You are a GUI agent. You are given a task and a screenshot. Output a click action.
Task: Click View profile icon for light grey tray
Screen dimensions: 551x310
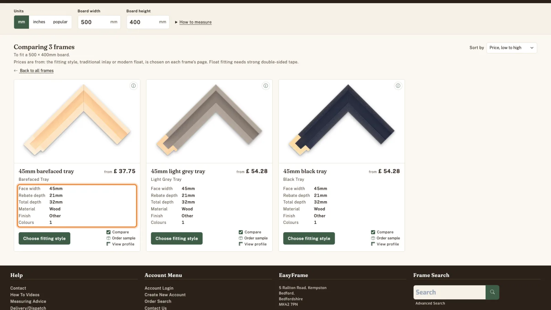pos(241,244)
